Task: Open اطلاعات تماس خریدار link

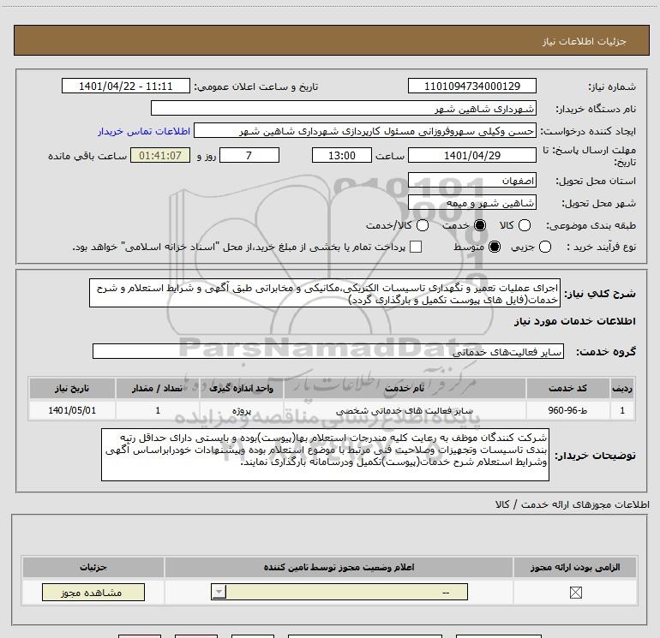Action: point(144,131)
